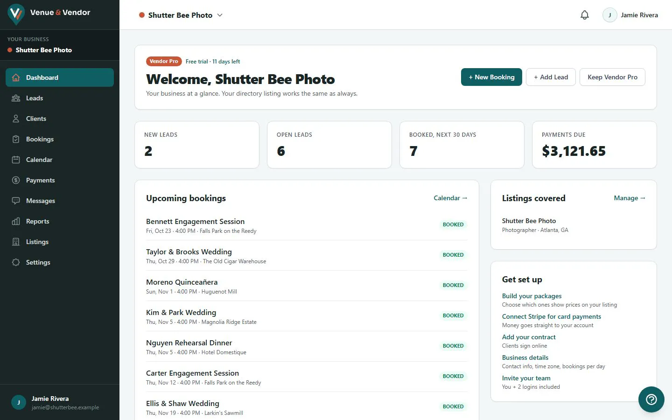Open the Bookings page label

pos(40,139)
